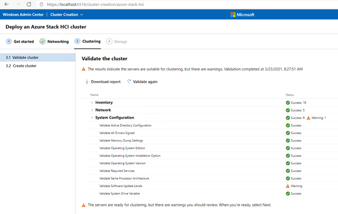Reload the page with the refresh icon

pyautogui.click(x=28, y=4)
